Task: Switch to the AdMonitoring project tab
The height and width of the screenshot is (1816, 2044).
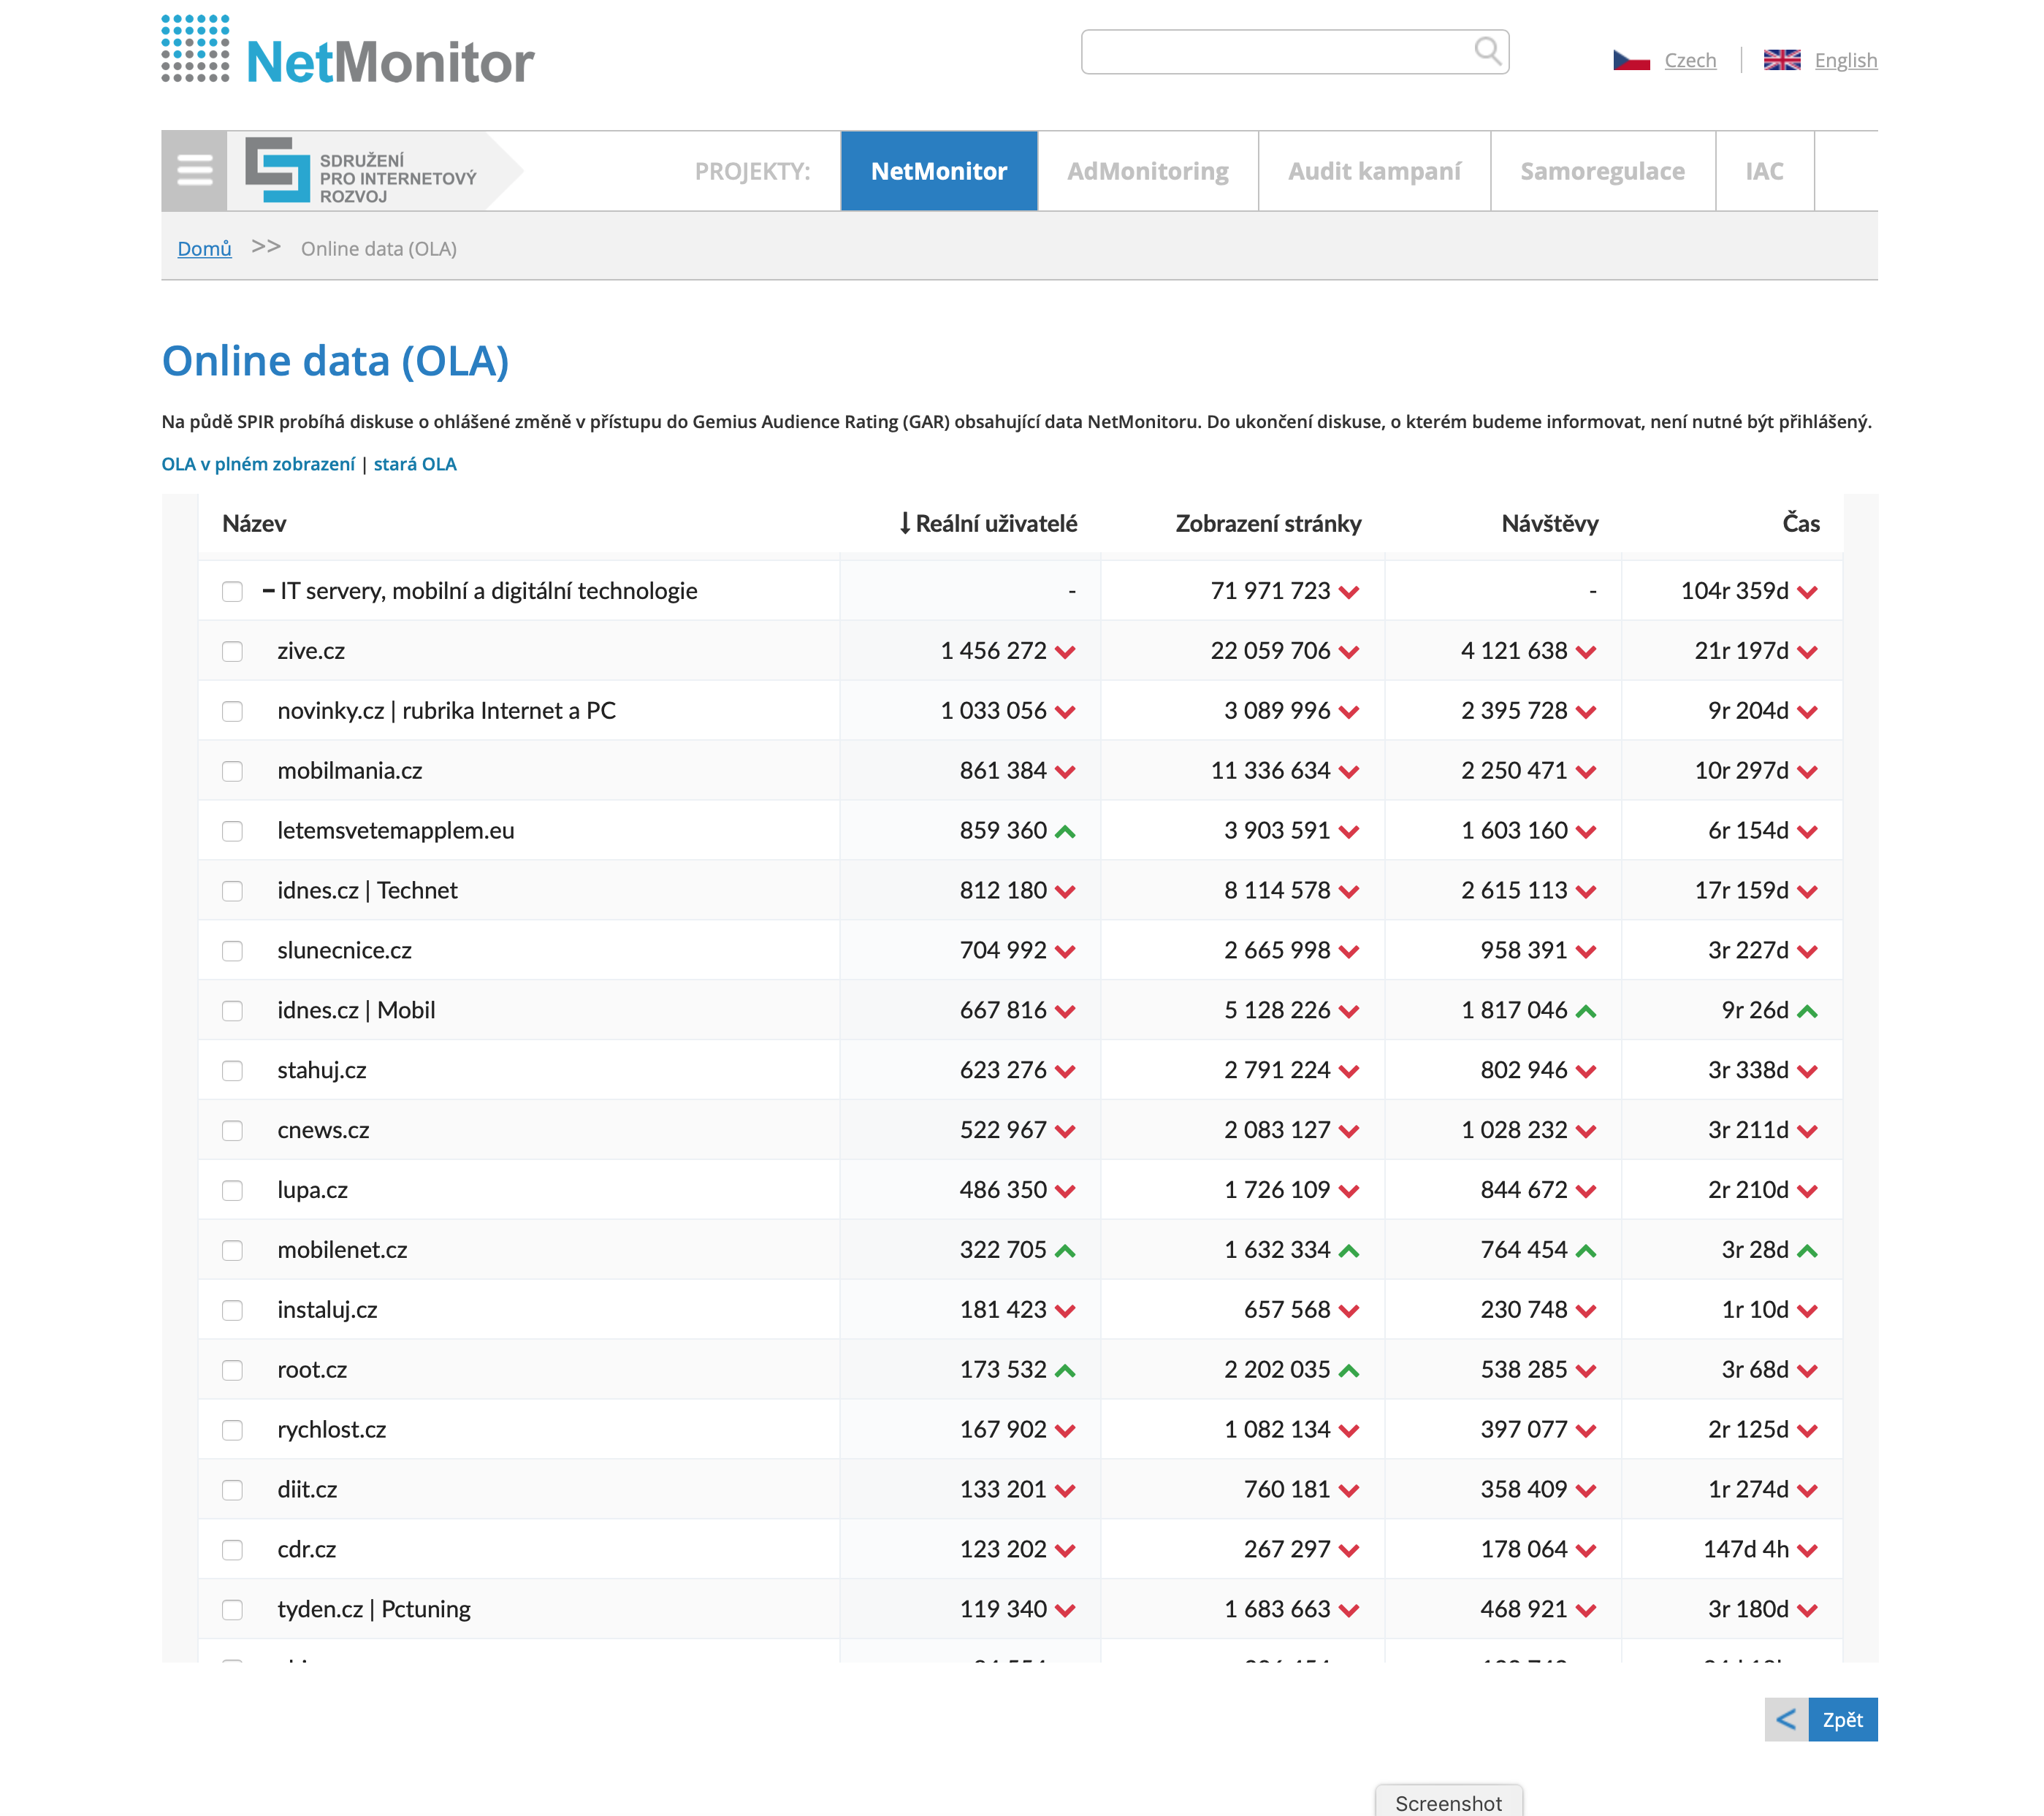Action: coord(1147,171)
